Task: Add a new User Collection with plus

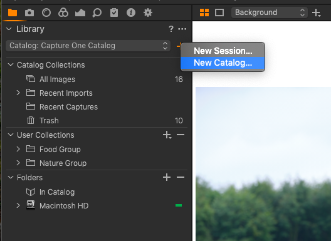Action: (x=167, y=135)
